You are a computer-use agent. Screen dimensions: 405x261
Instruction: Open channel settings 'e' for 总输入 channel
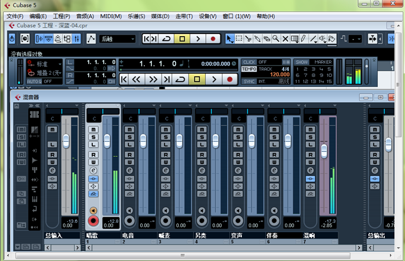coord(52,171)
